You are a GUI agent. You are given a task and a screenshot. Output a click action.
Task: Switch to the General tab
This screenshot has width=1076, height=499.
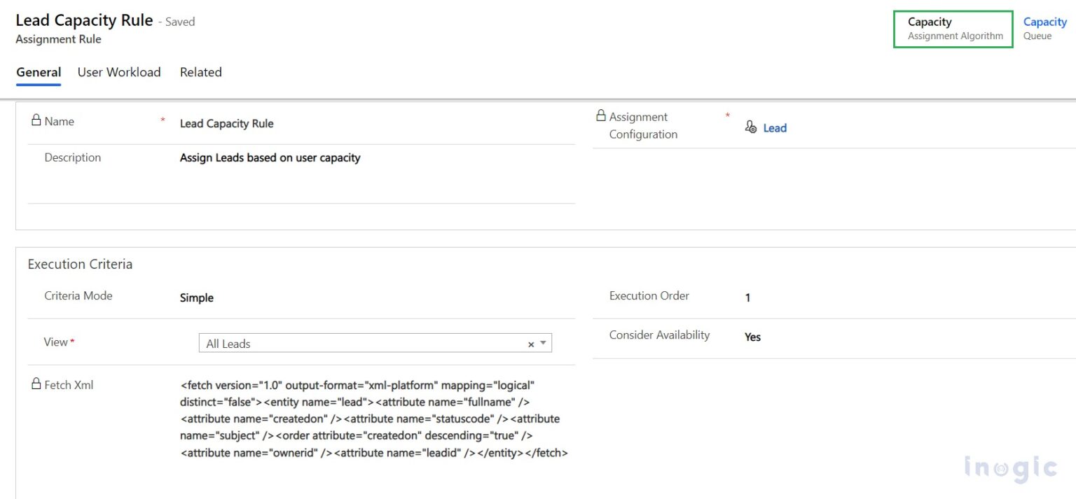click(39, 72)
